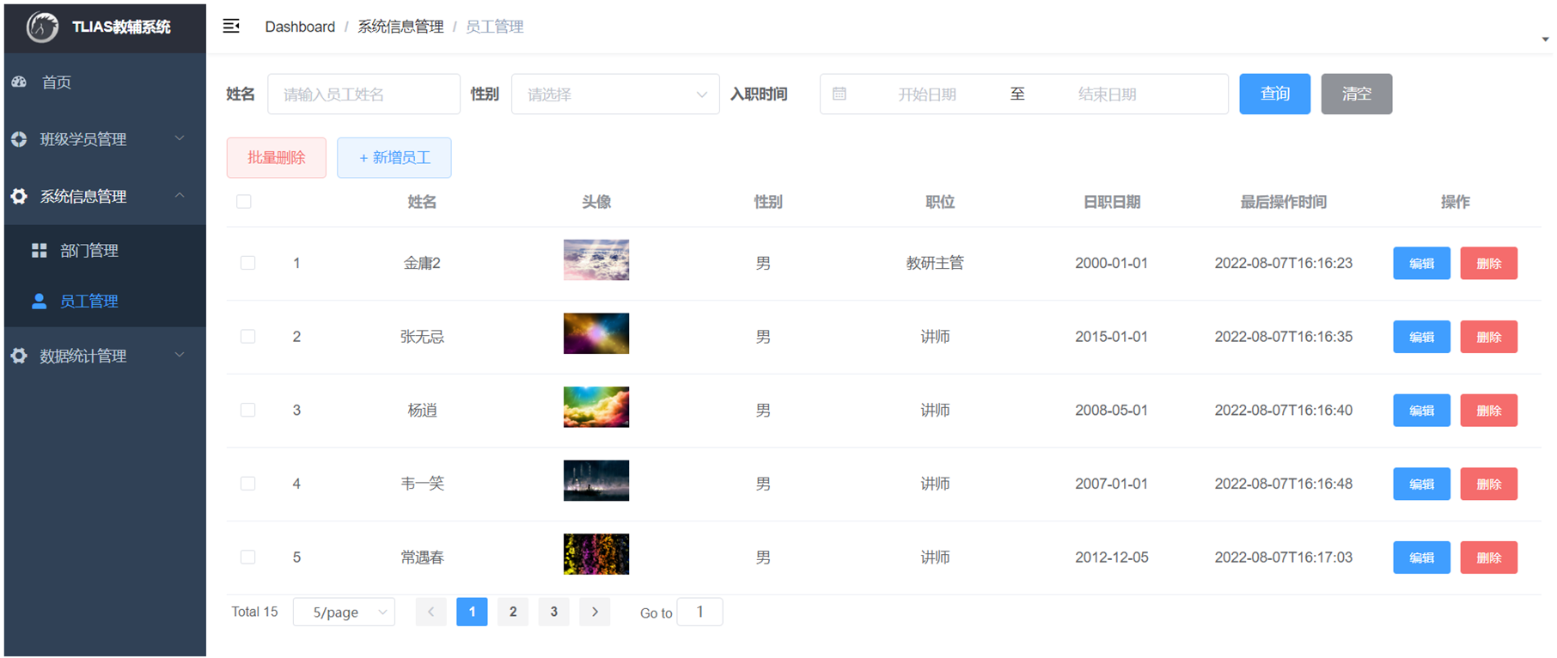Screen dimensions: 1557x658
Task: Click the 请输入员工姓名 name input field
Action: [x=363, y=94]
